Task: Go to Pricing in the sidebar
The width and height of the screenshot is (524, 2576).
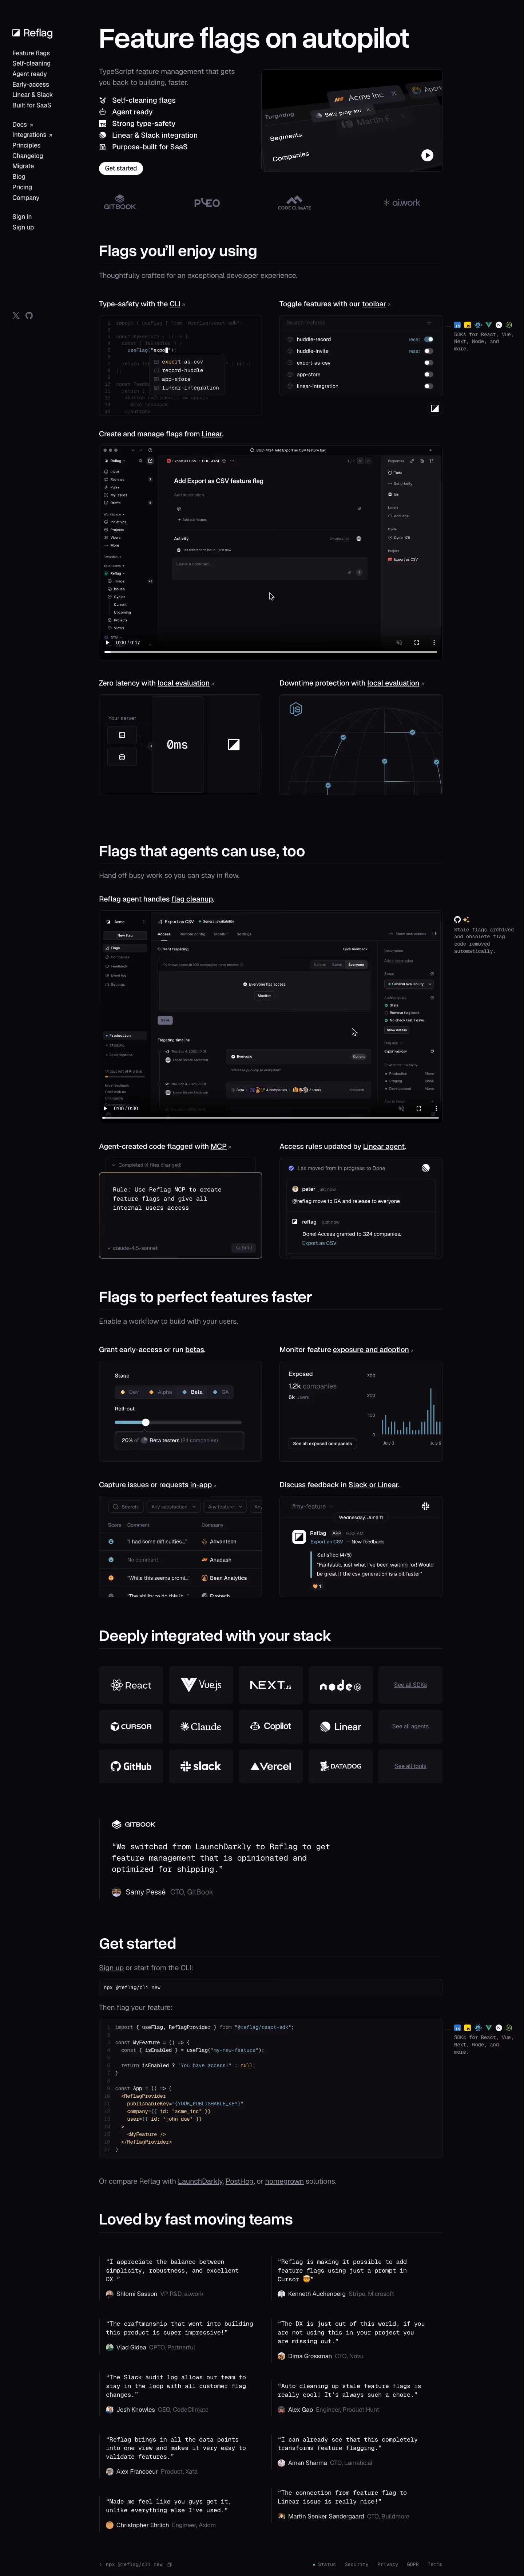Action: [x=22, y=187]
